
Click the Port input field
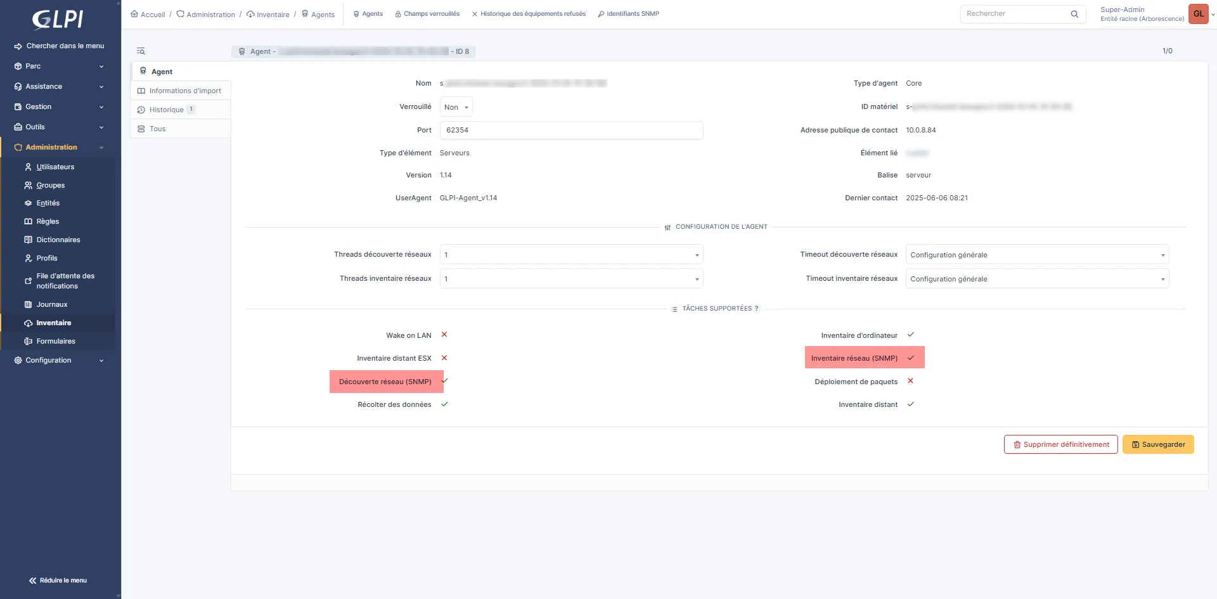571,130
